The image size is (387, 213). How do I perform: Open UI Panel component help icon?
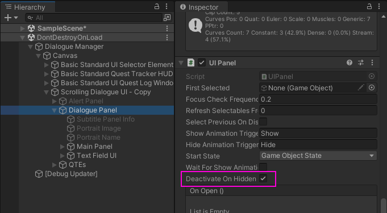tap(349, 62)
